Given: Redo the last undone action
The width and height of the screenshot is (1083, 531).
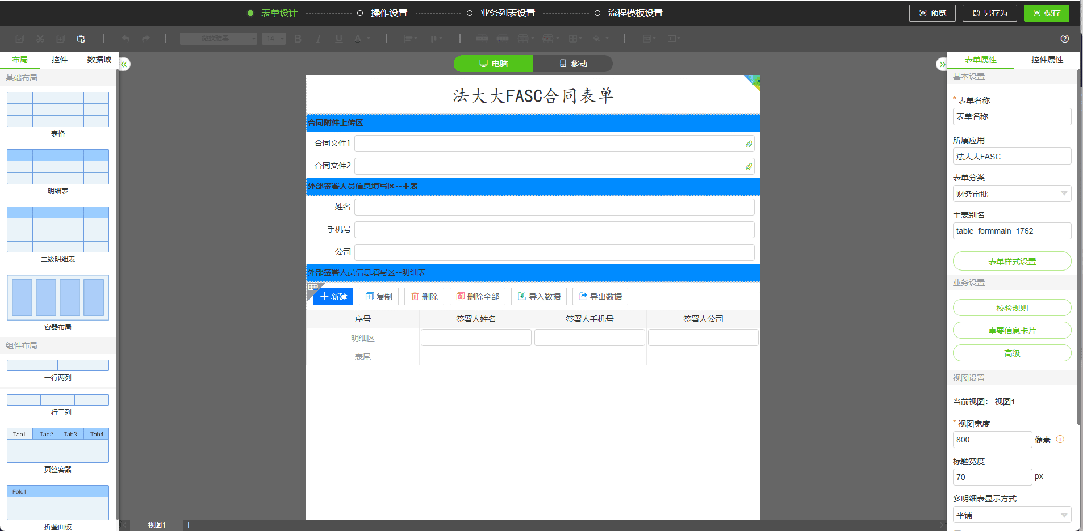Looking at the screenshot, I should 146,39.
